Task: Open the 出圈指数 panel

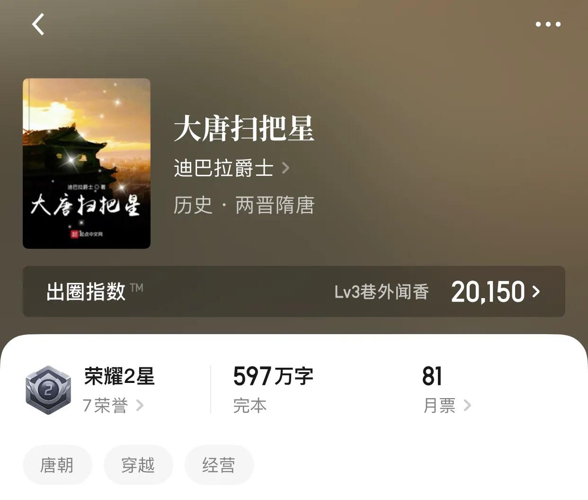Action: point(294,291)
